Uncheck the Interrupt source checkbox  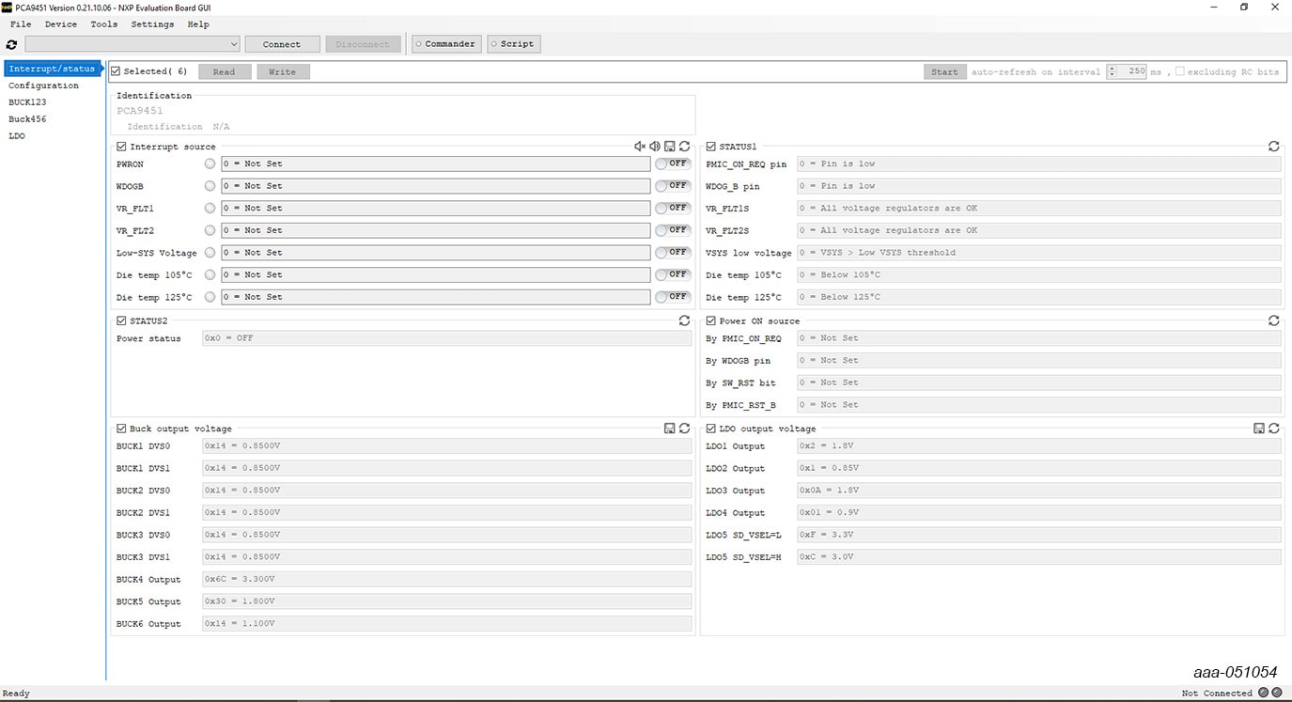point(122,147)
